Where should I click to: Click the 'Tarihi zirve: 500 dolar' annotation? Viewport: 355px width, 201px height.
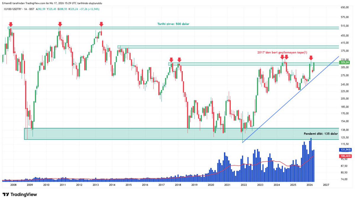click(173, 24)
